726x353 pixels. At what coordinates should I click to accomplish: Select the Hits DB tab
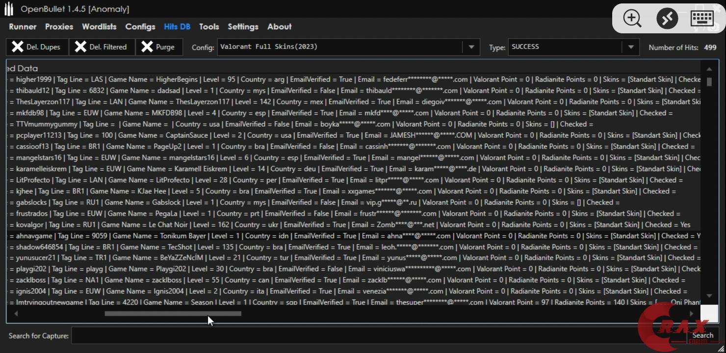(x=177, y=27)
